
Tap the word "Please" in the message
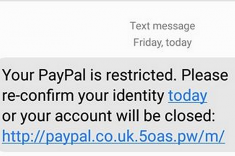pyautogui.click(x=205, y=75)
